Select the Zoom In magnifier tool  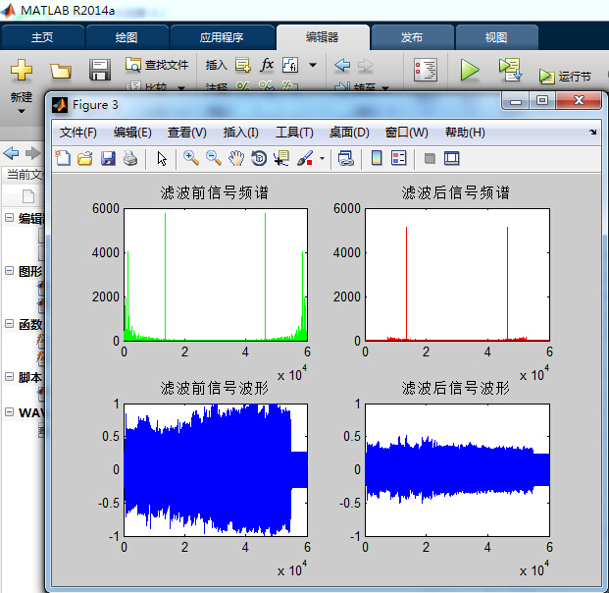(191, 158)
